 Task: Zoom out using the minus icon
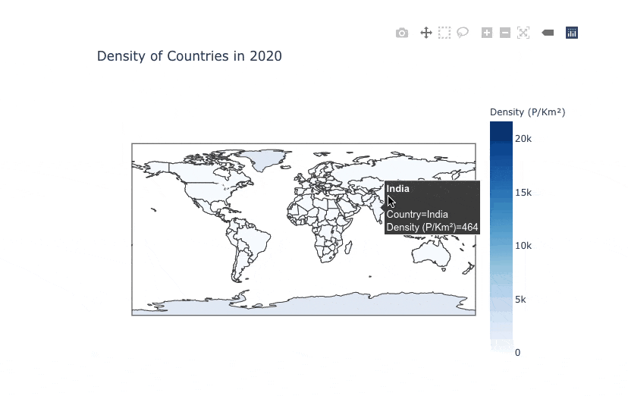tap(505, 33)
